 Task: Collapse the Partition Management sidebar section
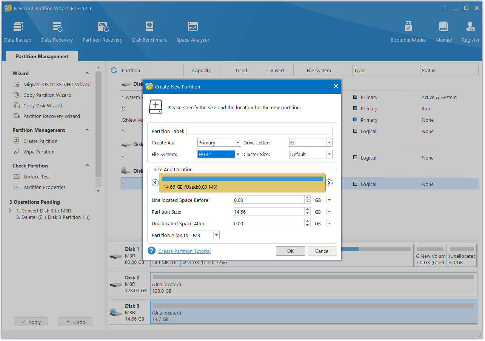tap(87, 130)
